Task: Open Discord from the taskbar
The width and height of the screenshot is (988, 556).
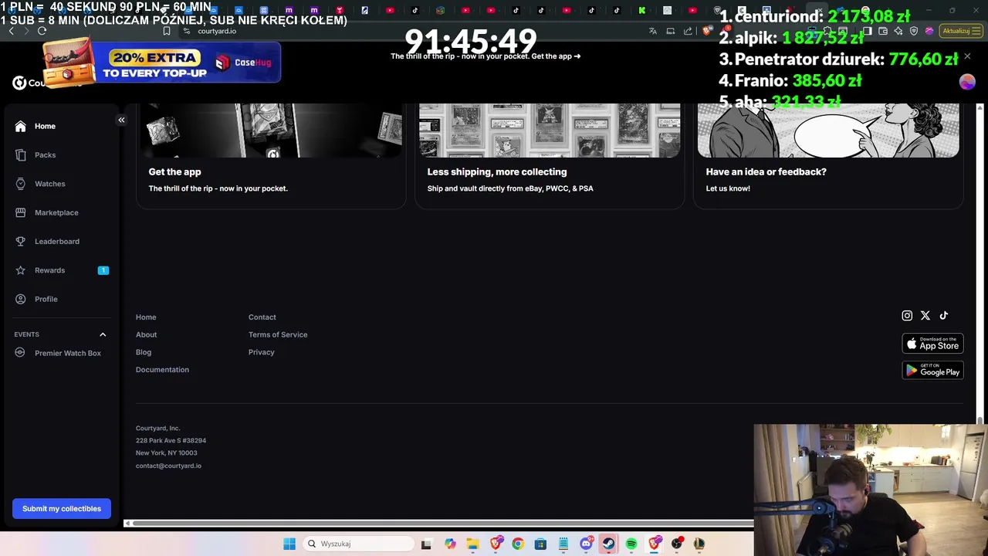Action: pyautogui.click(x=586, y=544)
